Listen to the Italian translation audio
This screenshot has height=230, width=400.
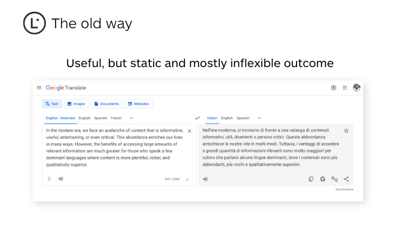205,179
